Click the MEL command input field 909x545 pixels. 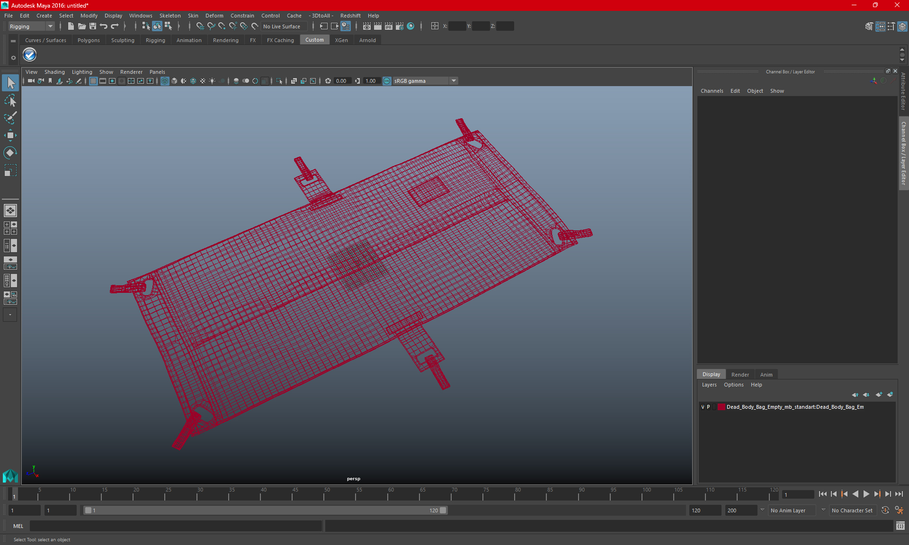175,526
